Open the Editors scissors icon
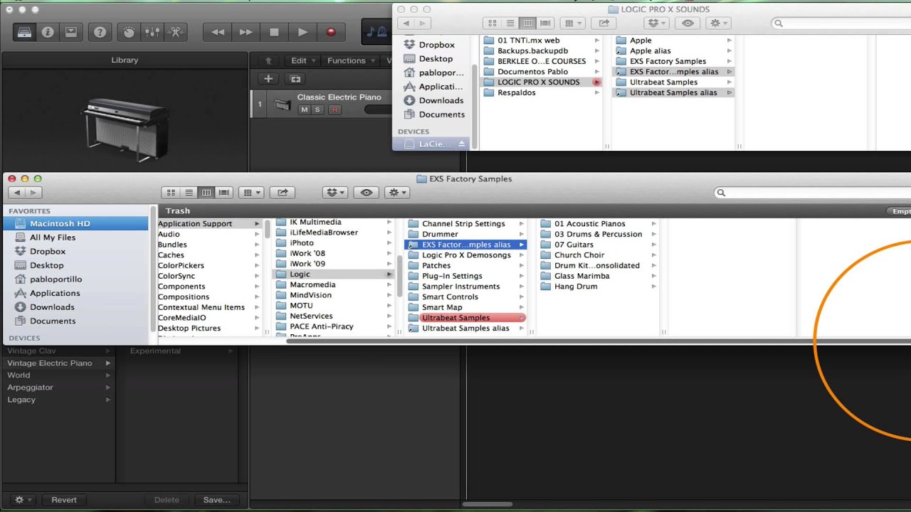This screenshot has height=512, width=911. click(176, 32)
